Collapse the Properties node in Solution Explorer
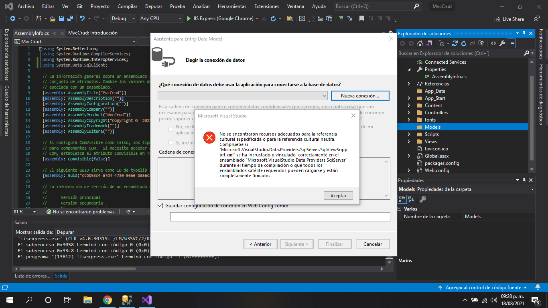Image resolution: width=548 pixels, height=308 pixels. [409, 69]
